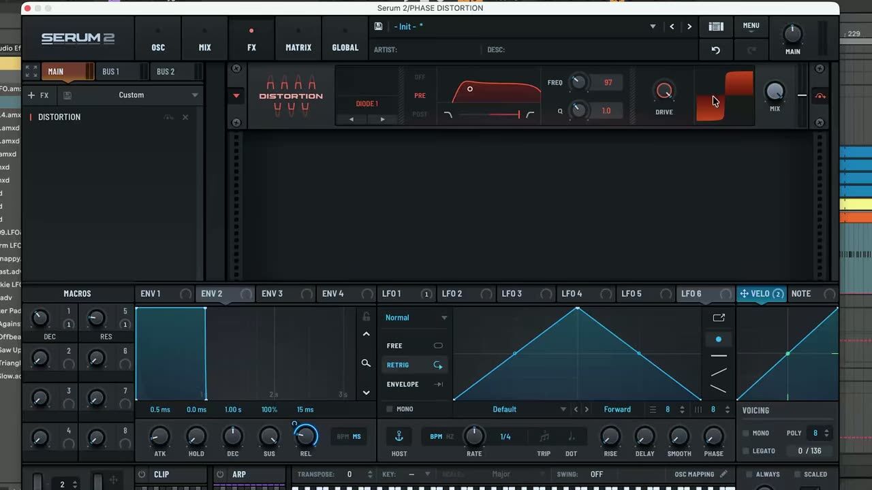The width and height of the screenshot is (872, 490).
Task: Open LFO shape export/popout icon
Action: 719,318
